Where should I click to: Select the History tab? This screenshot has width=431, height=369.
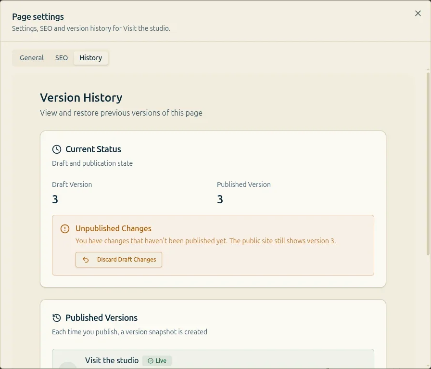point(91,58)
